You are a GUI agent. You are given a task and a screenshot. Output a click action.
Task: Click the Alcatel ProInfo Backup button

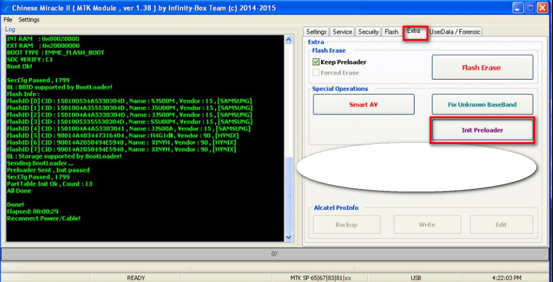(x=347, y=225)
